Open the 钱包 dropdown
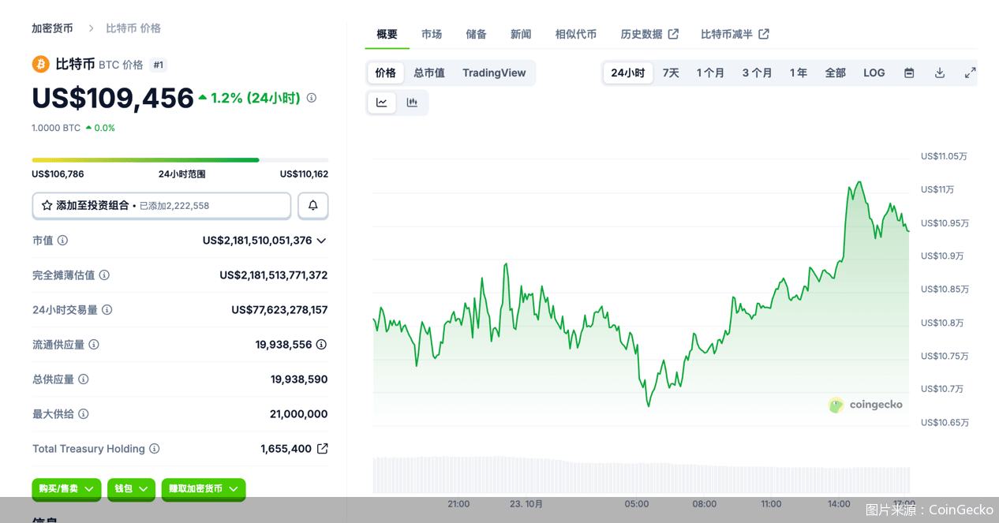Image resolution: width=999 pixels, height=523 pixels. pos(131,489)
